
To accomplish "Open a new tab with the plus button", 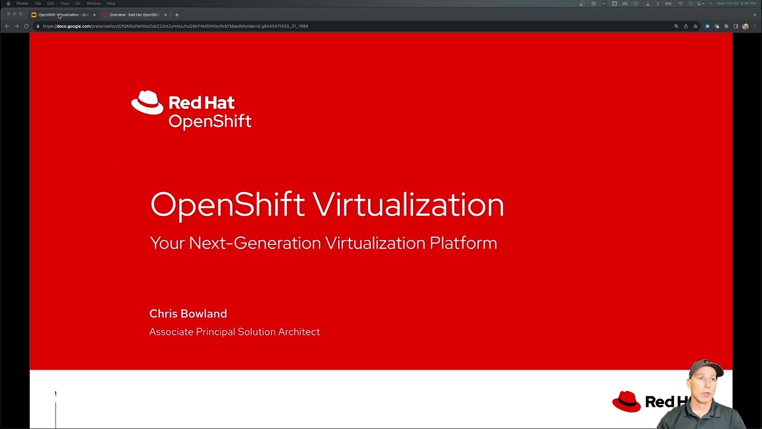I will tap(177, 15).
